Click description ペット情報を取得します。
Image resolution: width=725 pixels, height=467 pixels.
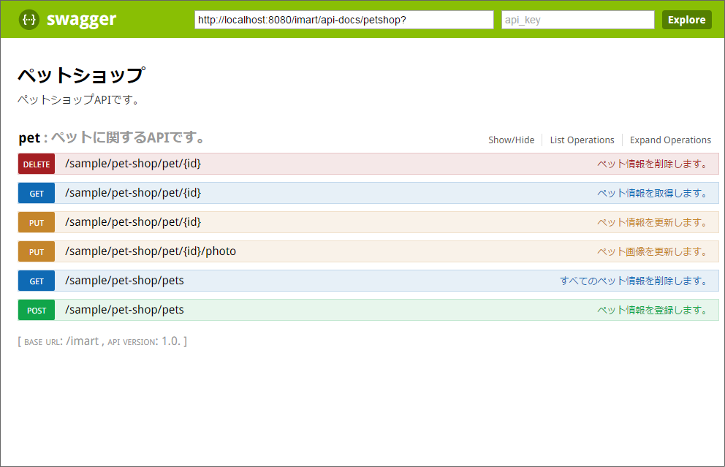[x=653, y=193]
